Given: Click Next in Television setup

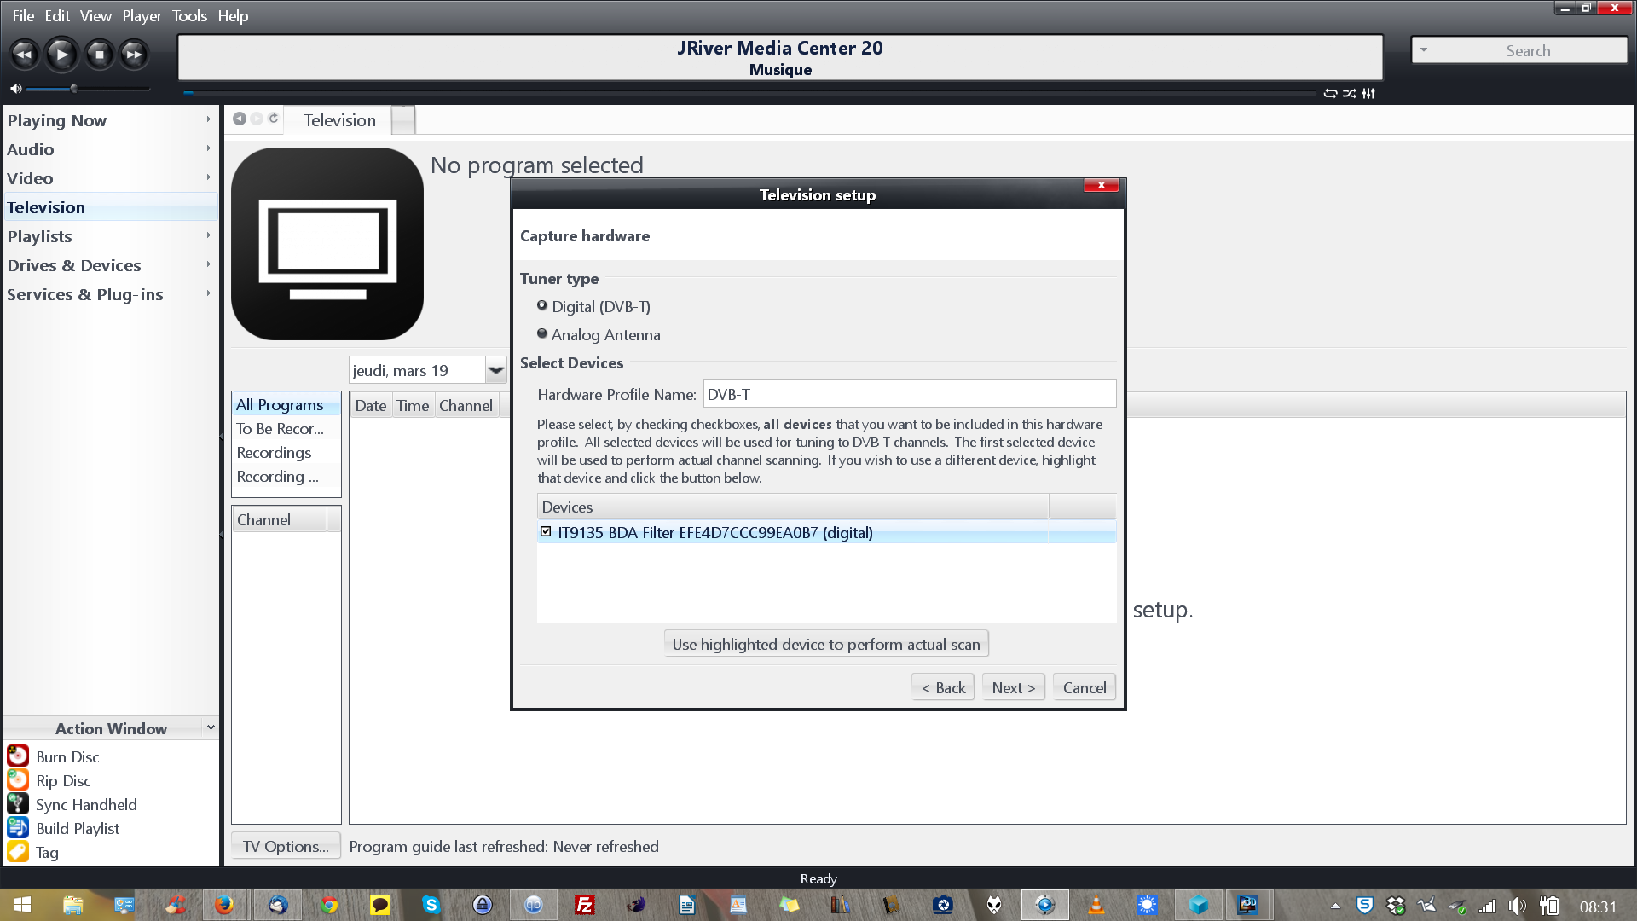Looking at the screenshot, I should tap(1013, 687).
